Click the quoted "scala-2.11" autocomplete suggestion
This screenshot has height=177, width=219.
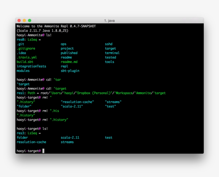tap(72, 106)
